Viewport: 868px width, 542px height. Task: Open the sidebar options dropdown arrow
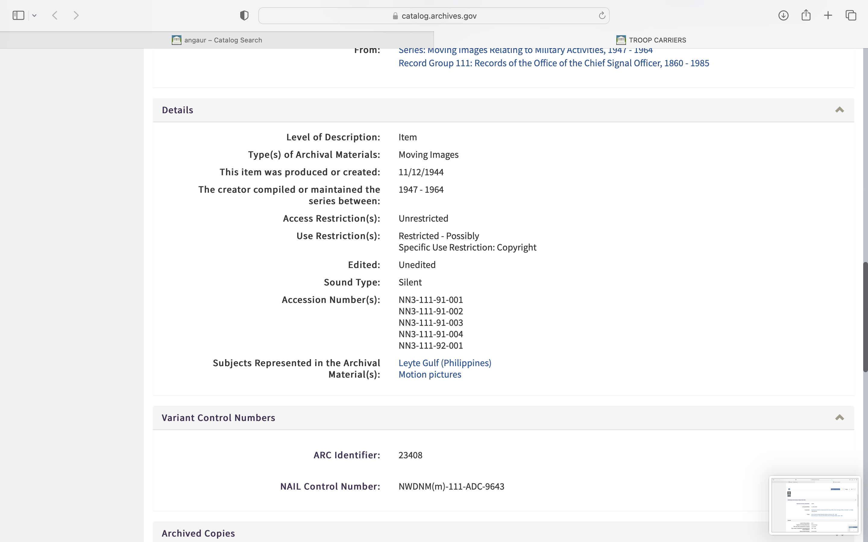pos(34,15)
